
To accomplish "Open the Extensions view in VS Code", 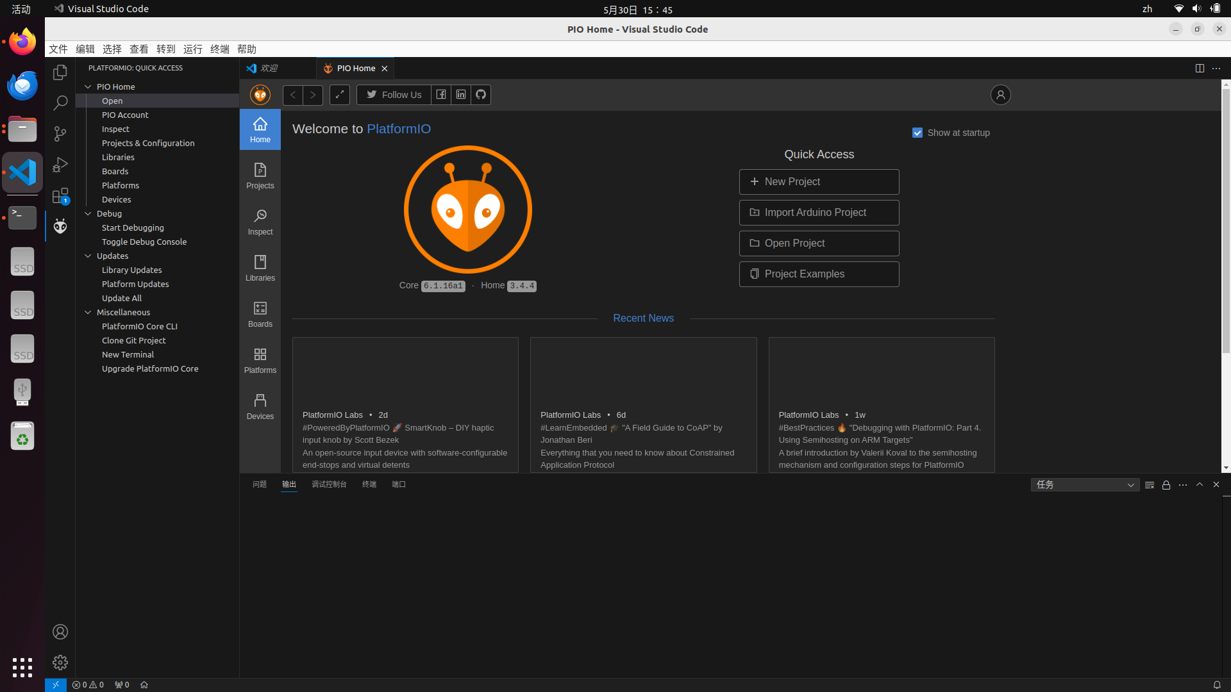I will click(60, 195).
